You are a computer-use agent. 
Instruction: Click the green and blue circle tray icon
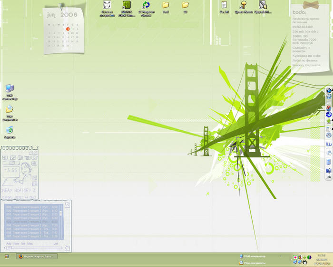pos(309,257)
